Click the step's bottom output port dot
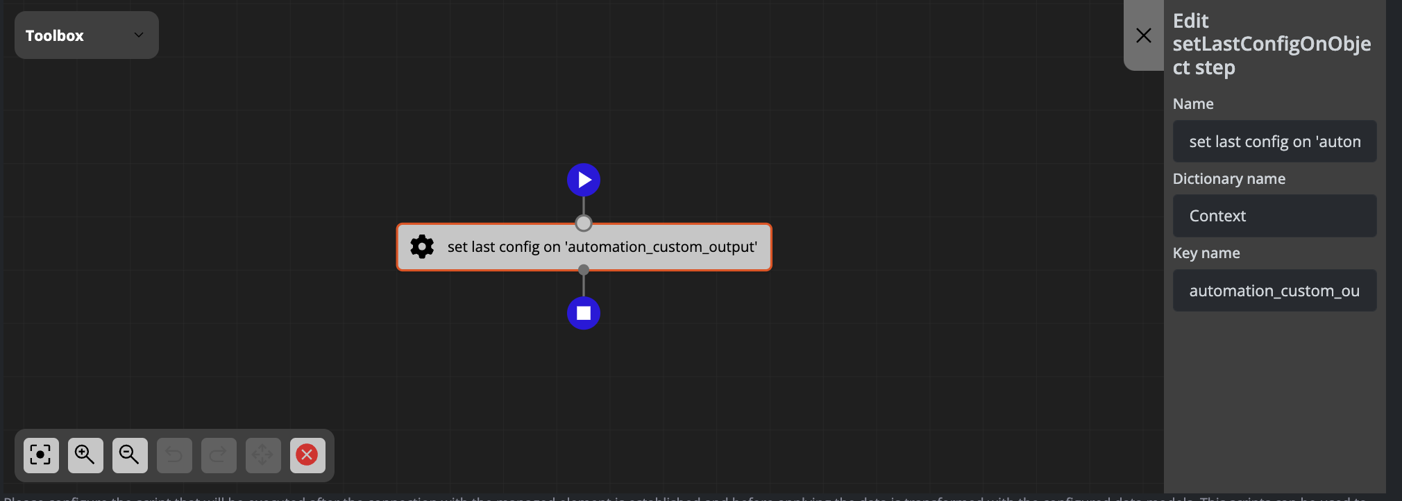Image resolution: width=1402 pixels, height=501 pixels. (x=584, y=270)
